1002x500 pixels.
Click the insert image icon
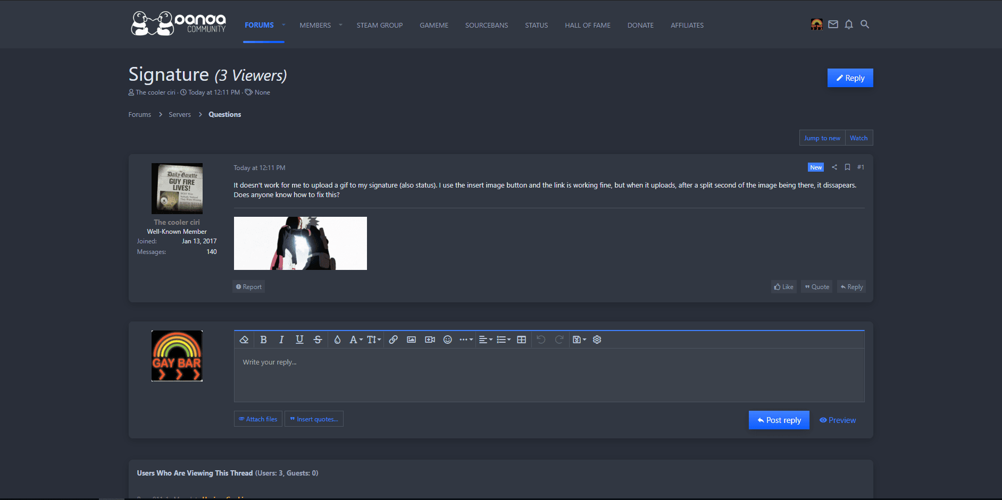(411, 340)
